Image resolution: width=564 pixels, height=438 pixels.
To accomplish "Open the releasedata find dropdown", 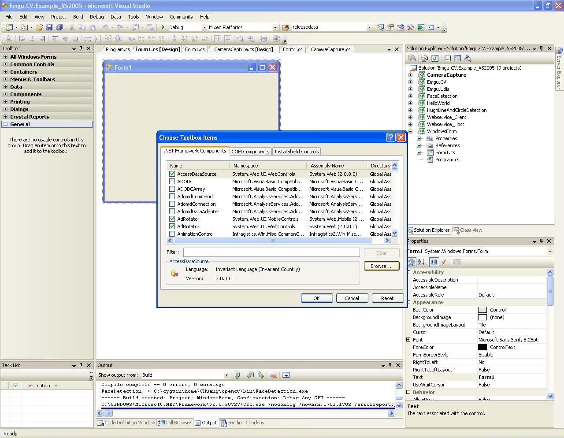I will (x=369, y=27).
